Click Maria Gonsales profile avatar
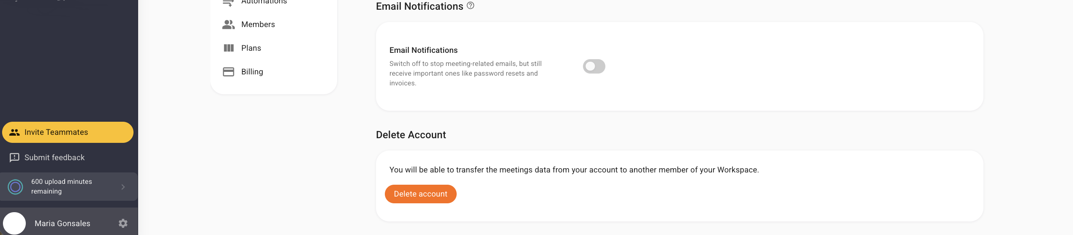The height and width of the screenshot is (235, 1073). click(14, 223)
